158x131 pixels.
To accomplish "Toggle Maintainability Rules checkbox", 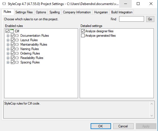I will 13,45.
